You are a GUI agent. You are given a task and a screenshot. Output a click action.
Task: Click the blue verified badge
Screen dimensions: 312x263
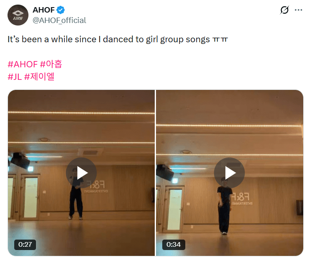point(61,10)
